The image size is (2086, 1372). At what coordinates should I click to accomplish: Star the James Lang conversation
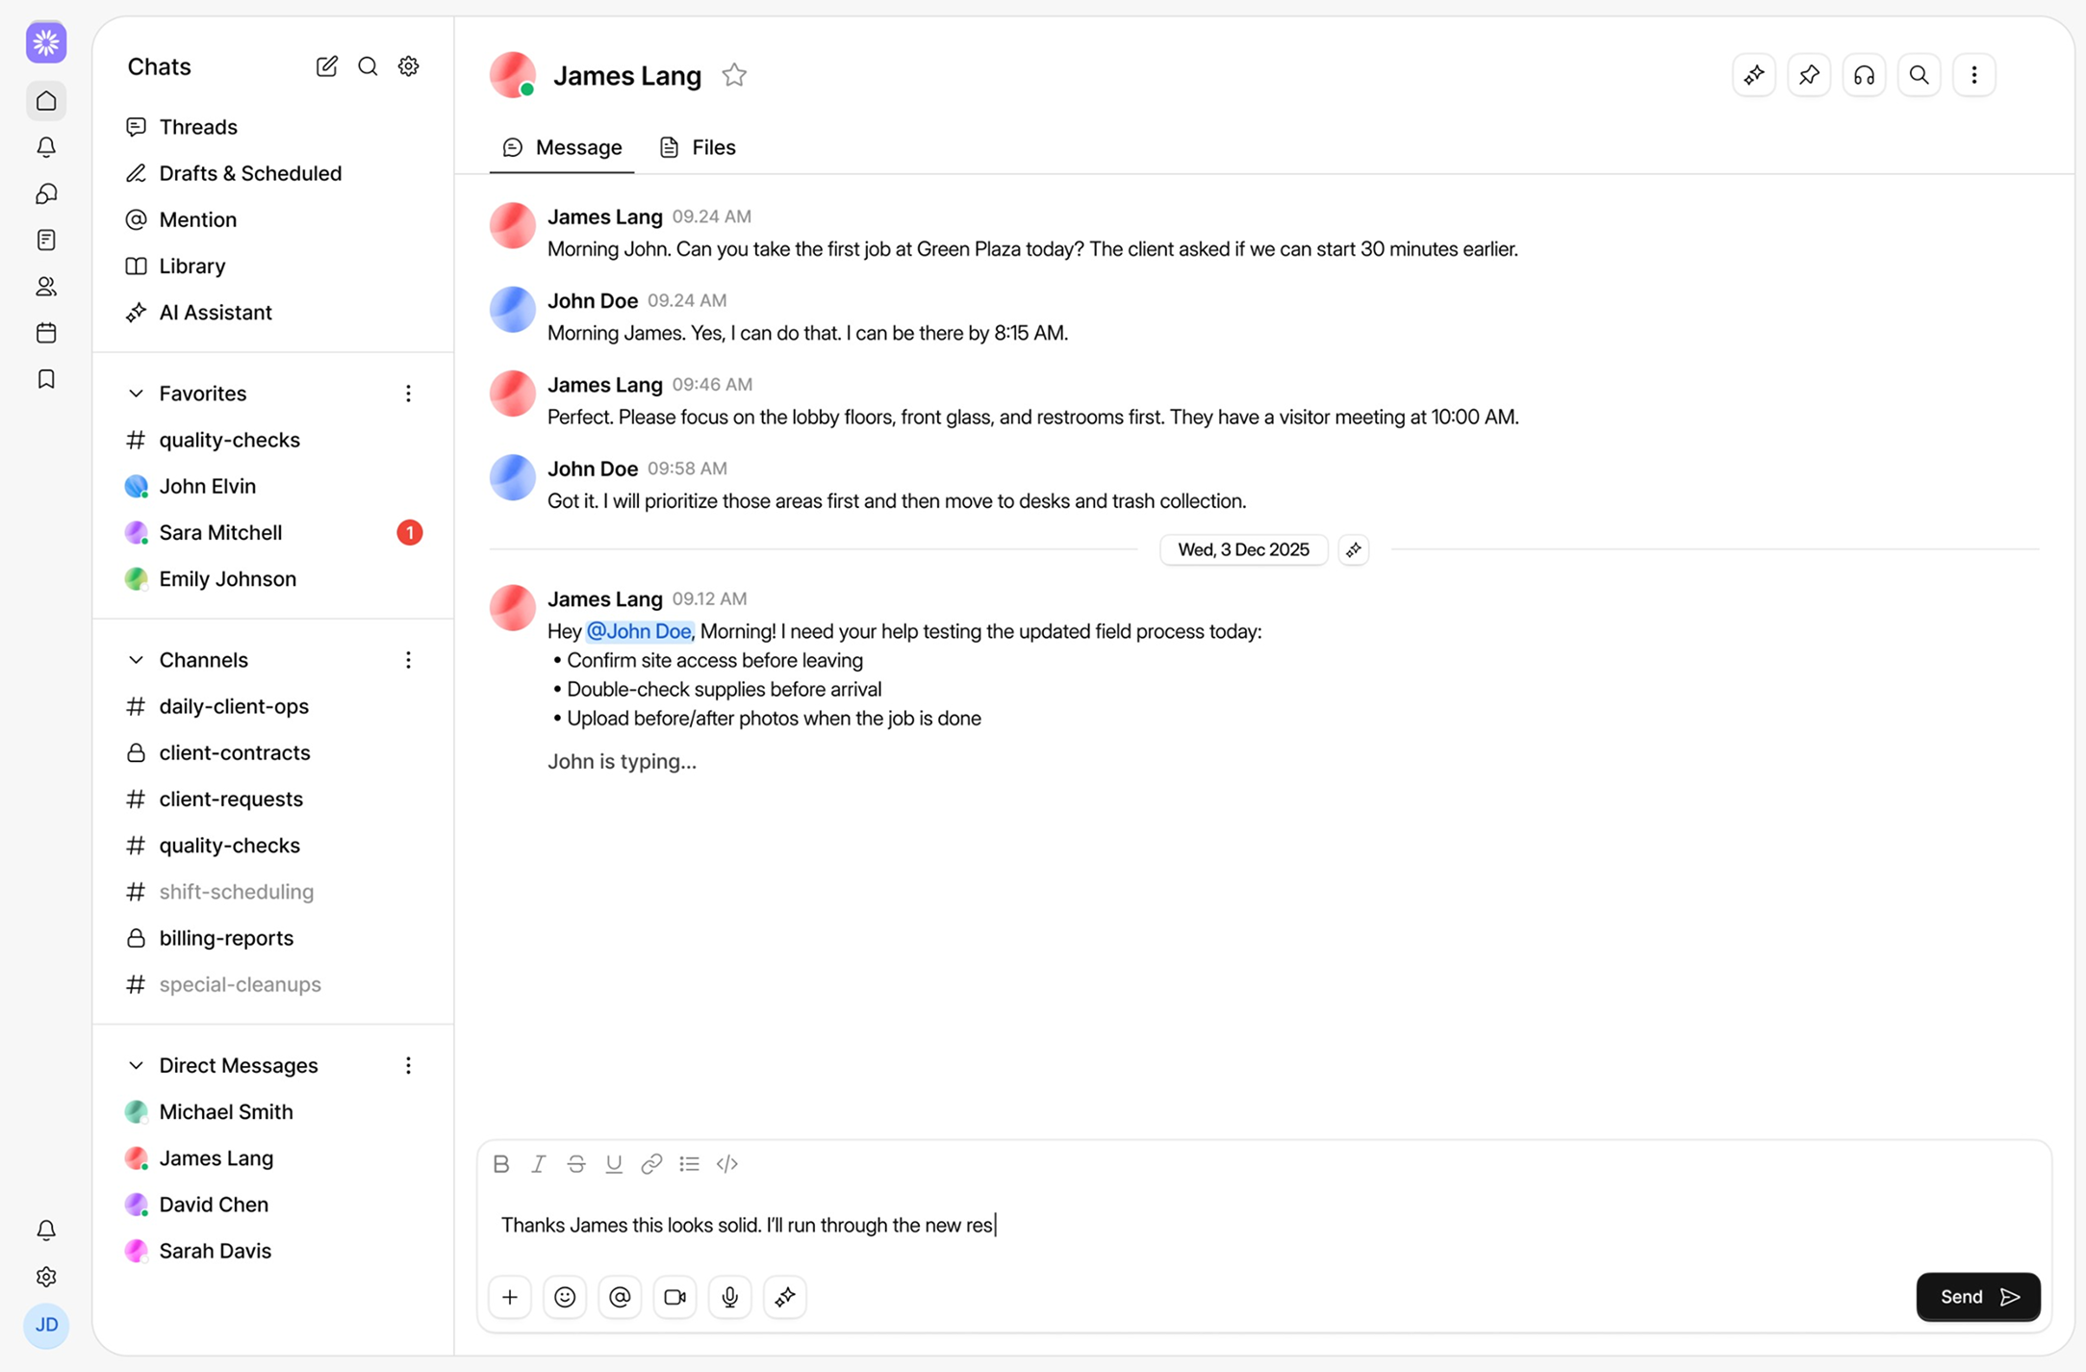734,75
